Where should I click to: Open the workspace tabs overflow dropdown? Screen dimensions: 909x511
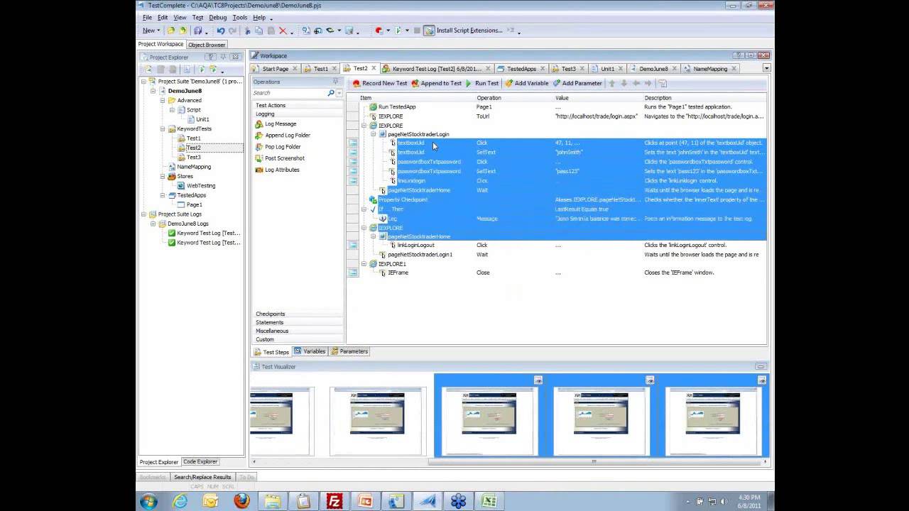pos(766,69)
